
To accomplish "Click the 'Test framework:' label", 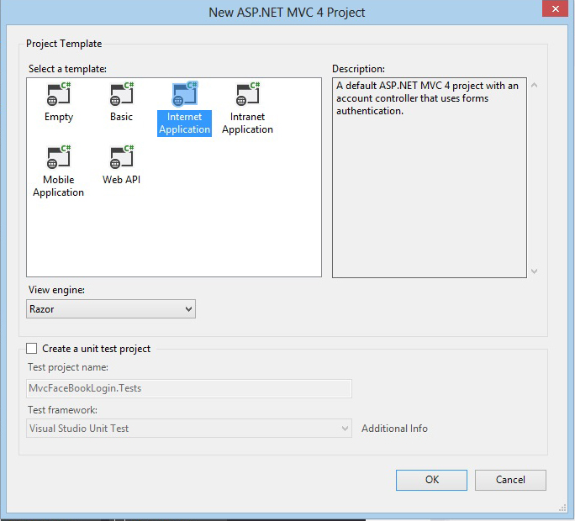I will [x=62, y=410].
